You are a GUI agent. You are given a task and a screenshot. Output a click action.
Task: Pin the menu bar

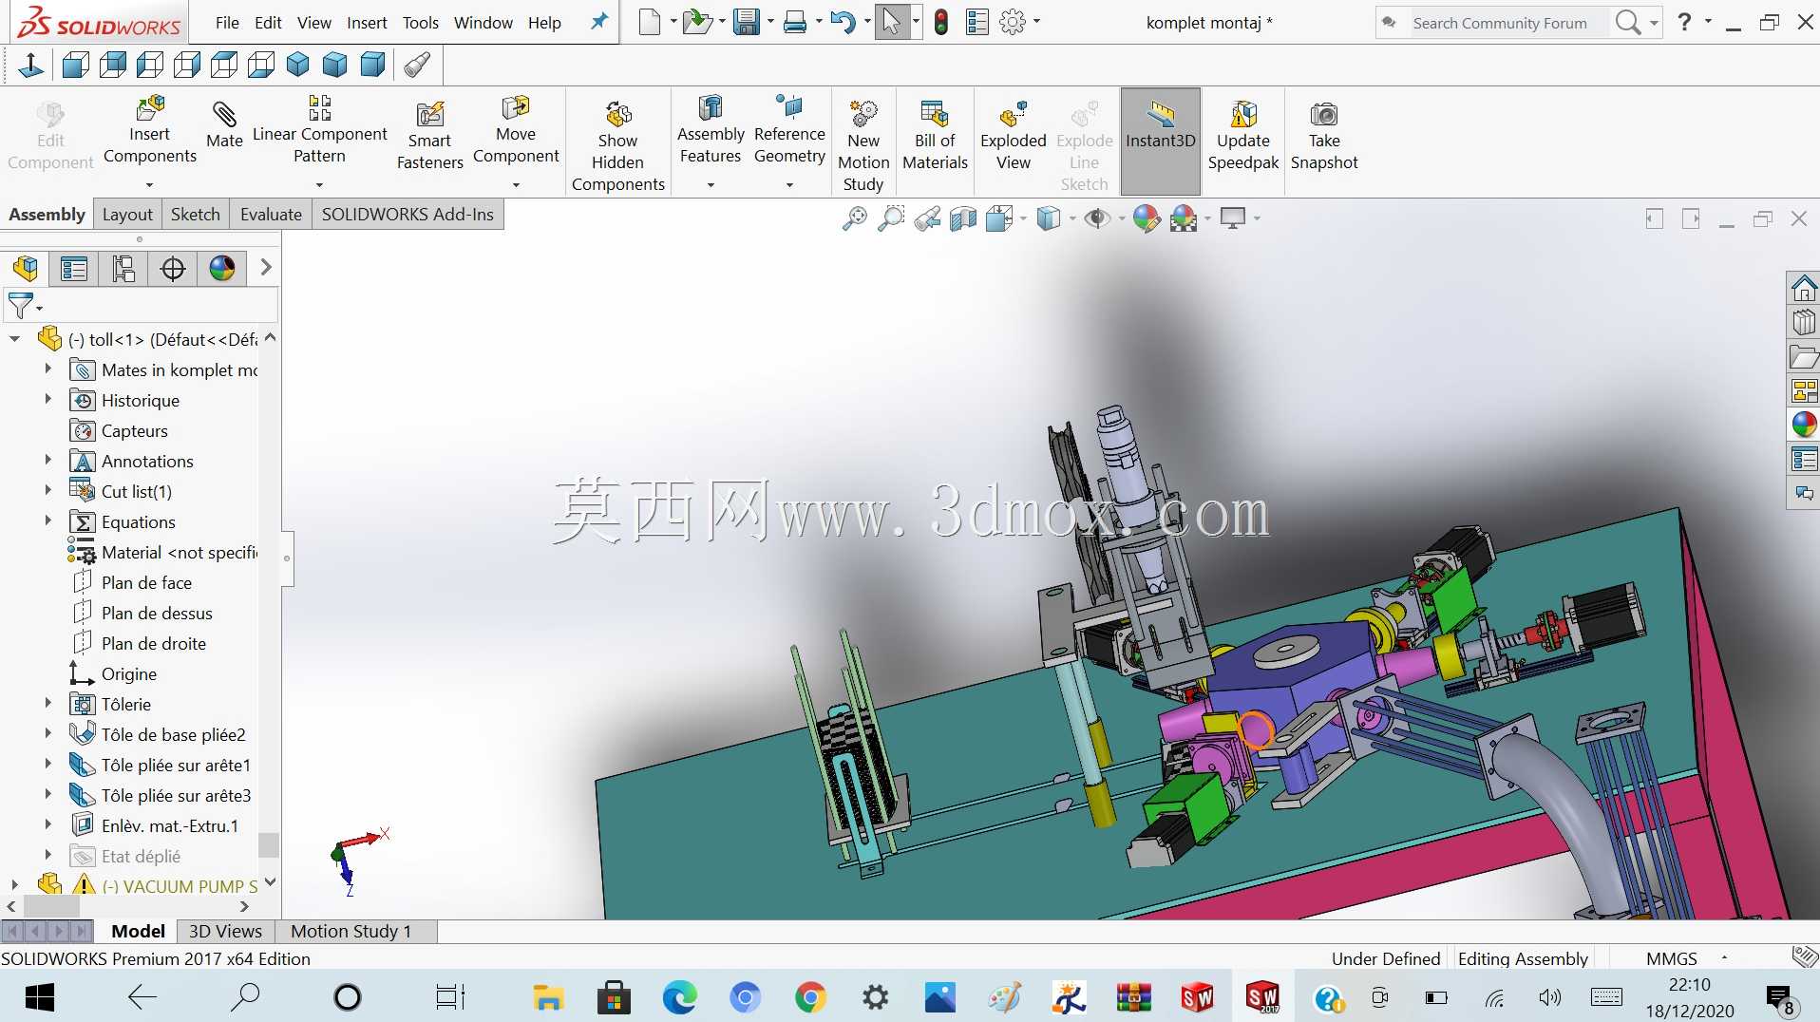click(598, 22)
